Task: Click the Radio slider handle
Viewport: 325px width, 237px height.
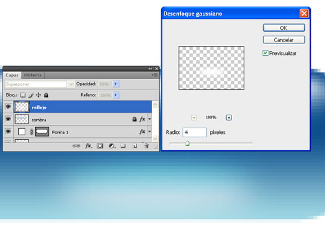Action: (187, 143)
